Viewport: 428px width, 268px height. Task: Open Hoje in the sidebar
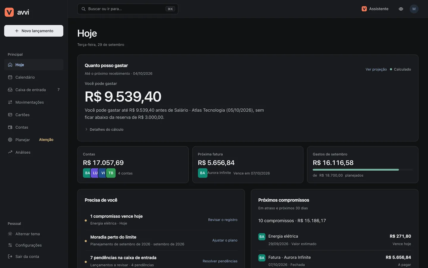[34, 65]
